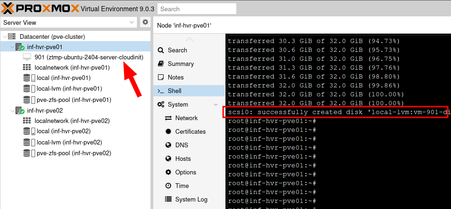
Task: Click the Network arrows icon
Action: click(168, 118)
